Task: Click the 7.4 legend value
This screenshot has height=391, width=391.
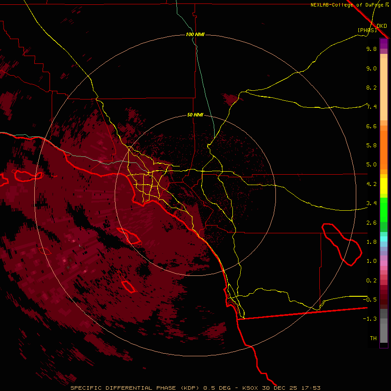Action: pyautogui.click(x=371, y=107)
